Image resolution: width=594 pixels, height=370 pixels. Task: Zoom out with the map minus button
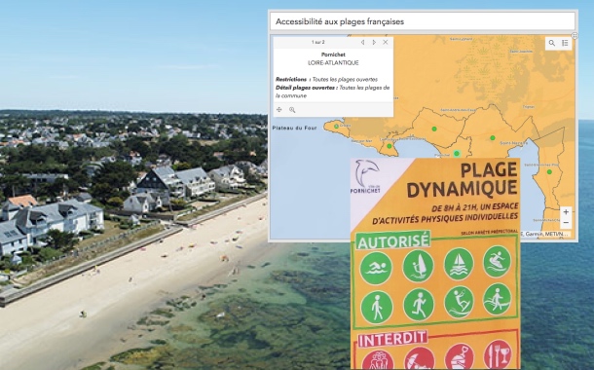[566, 223]
